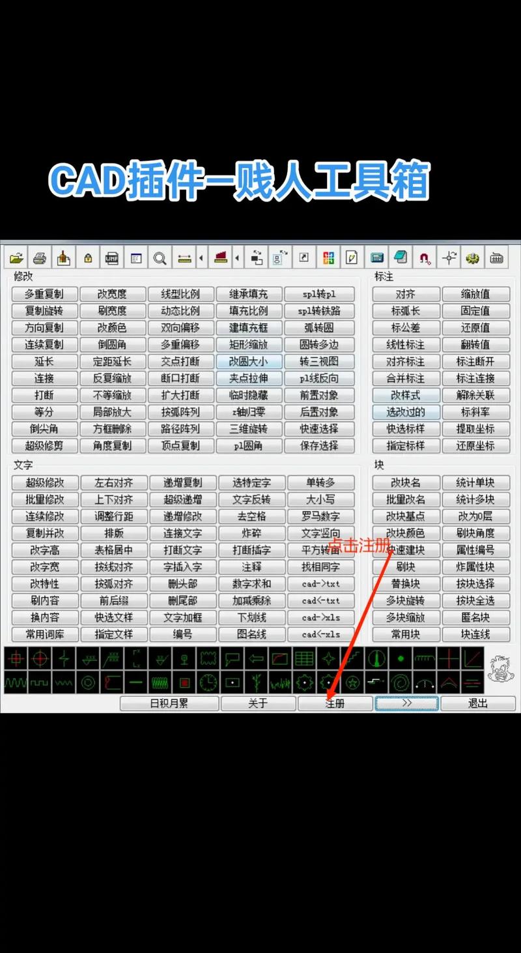The width and height of the screenshot is (521, 953).
Task: Click the 标弧长 button
Action: click(x=405, y=311)
